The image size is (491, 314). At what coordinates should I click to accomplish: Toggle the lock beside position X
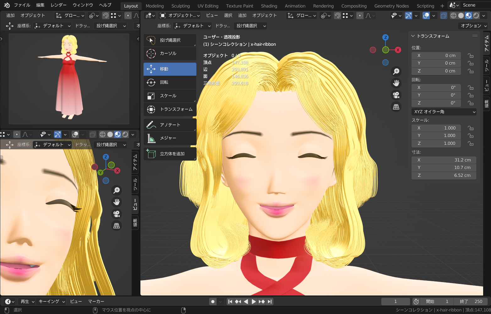(470, 56)
